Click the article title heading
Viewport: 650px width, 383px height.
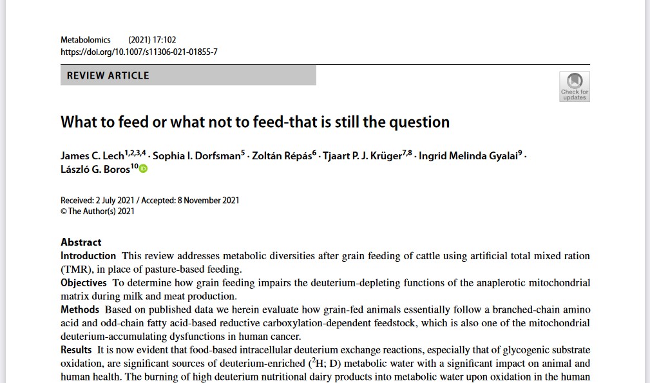[255, 122]
